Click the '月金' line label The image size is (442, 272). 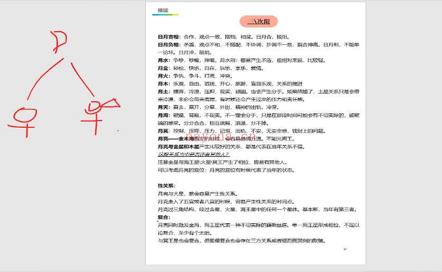(x=163, y=68)
